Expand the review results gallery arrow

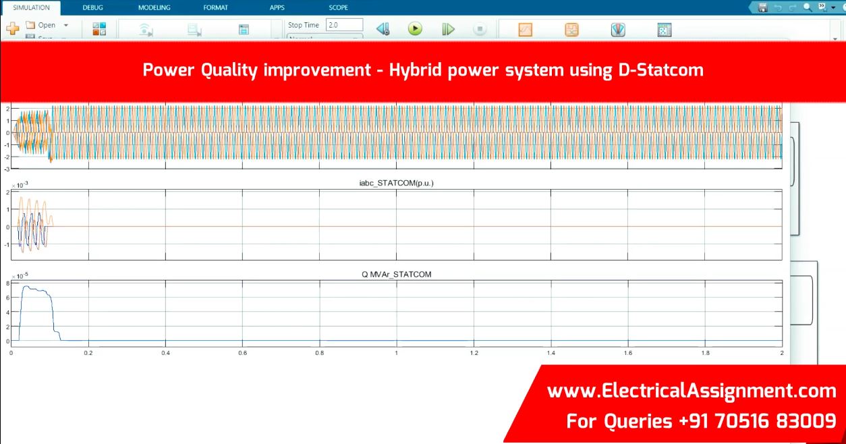(836, 38)
